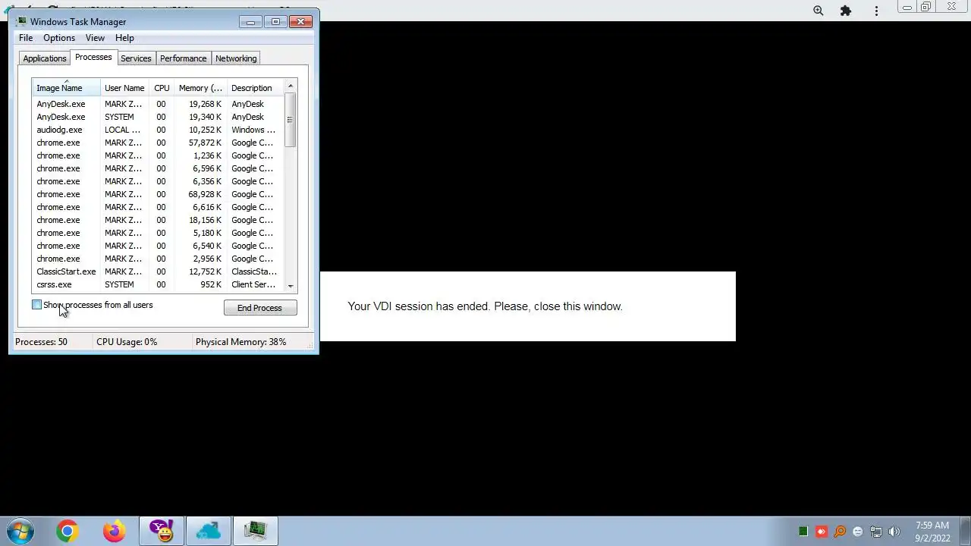The height and width of the screenshot is (546, 971).
Task: Select the ClassicStart.exe process
Action: point(158,271)
